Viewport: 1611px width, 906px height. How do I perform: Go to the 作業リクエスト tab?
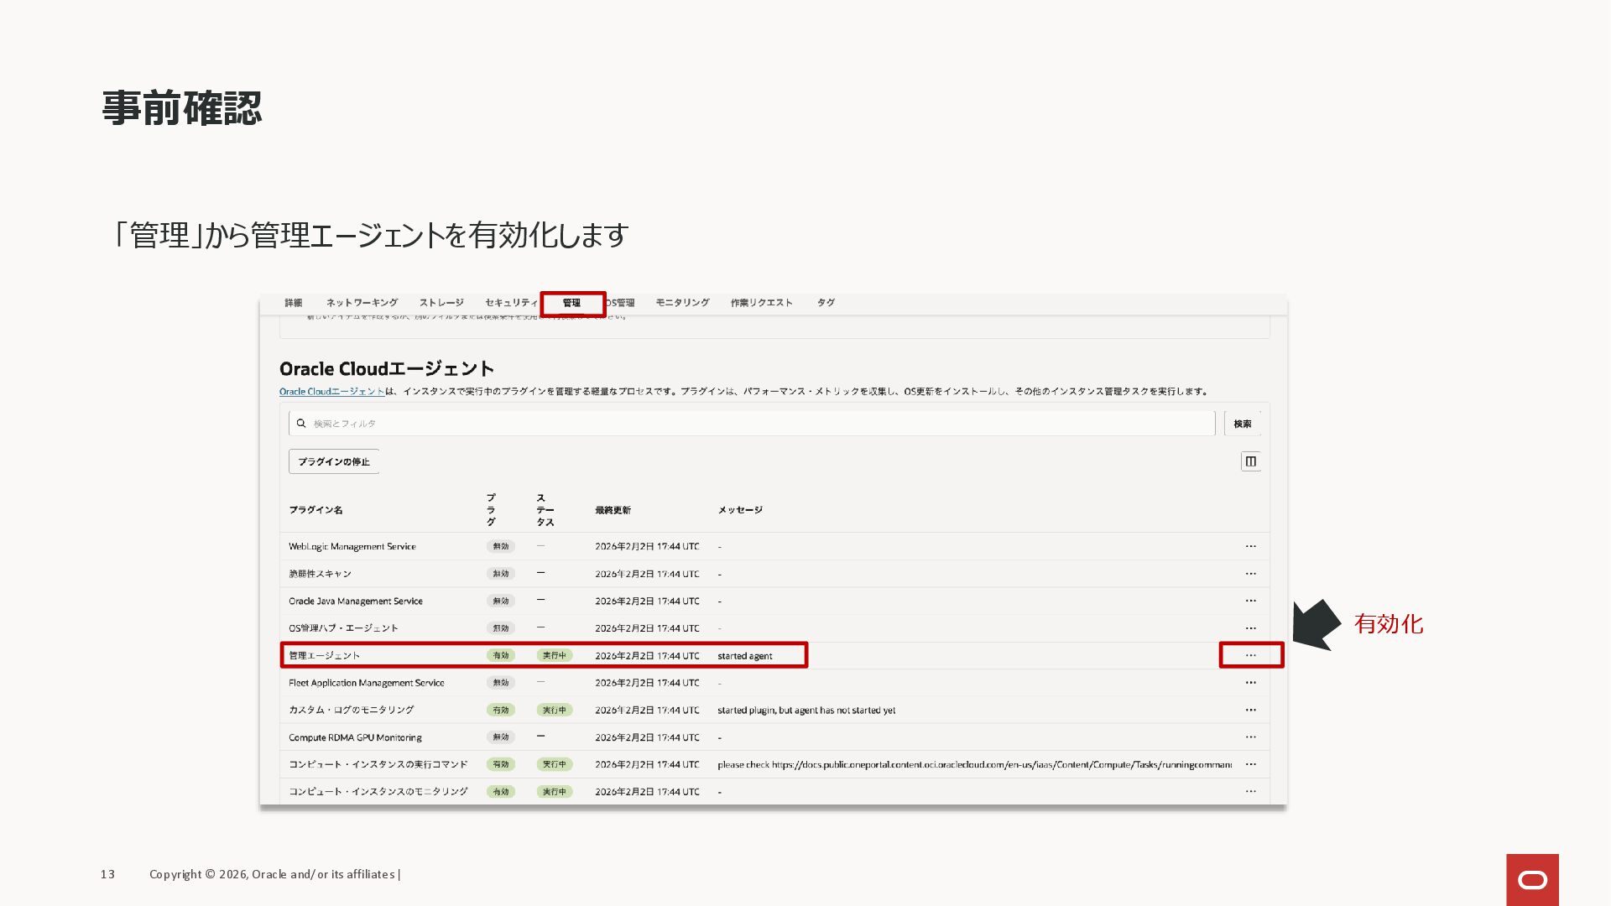761,303
